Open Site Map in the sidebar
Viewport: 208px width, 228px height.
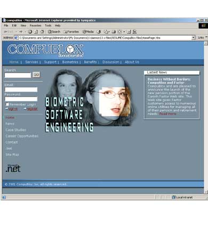point(12,154)
